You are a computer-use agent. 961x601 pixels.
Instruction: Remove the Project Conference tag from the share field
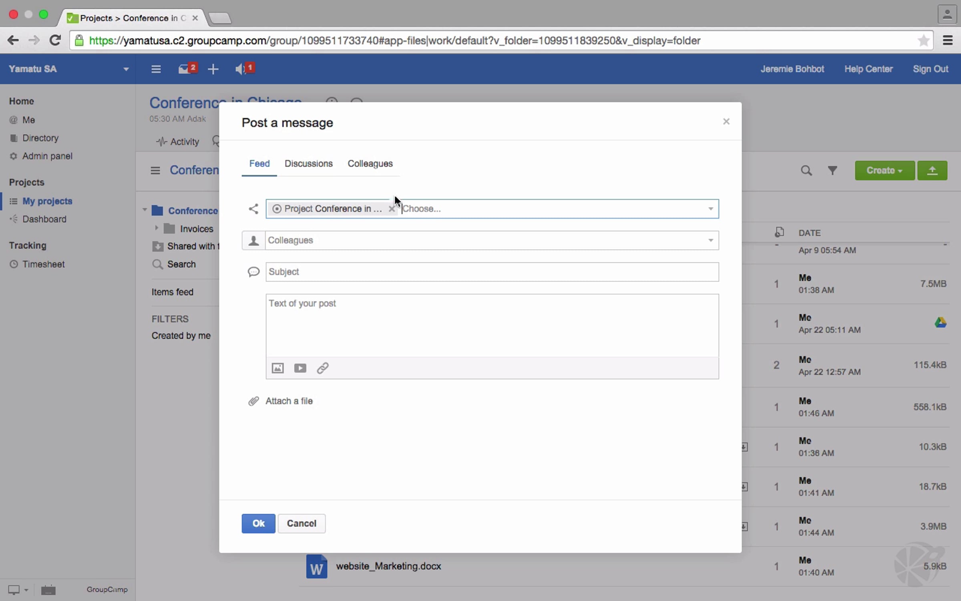click(392, 209)
